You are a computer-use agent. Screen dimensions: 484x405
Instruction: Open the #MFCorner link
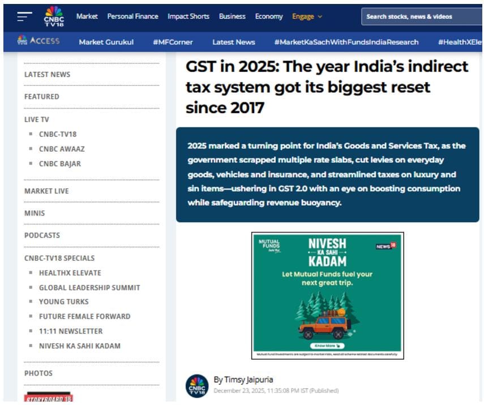click(x=173, y=42)
